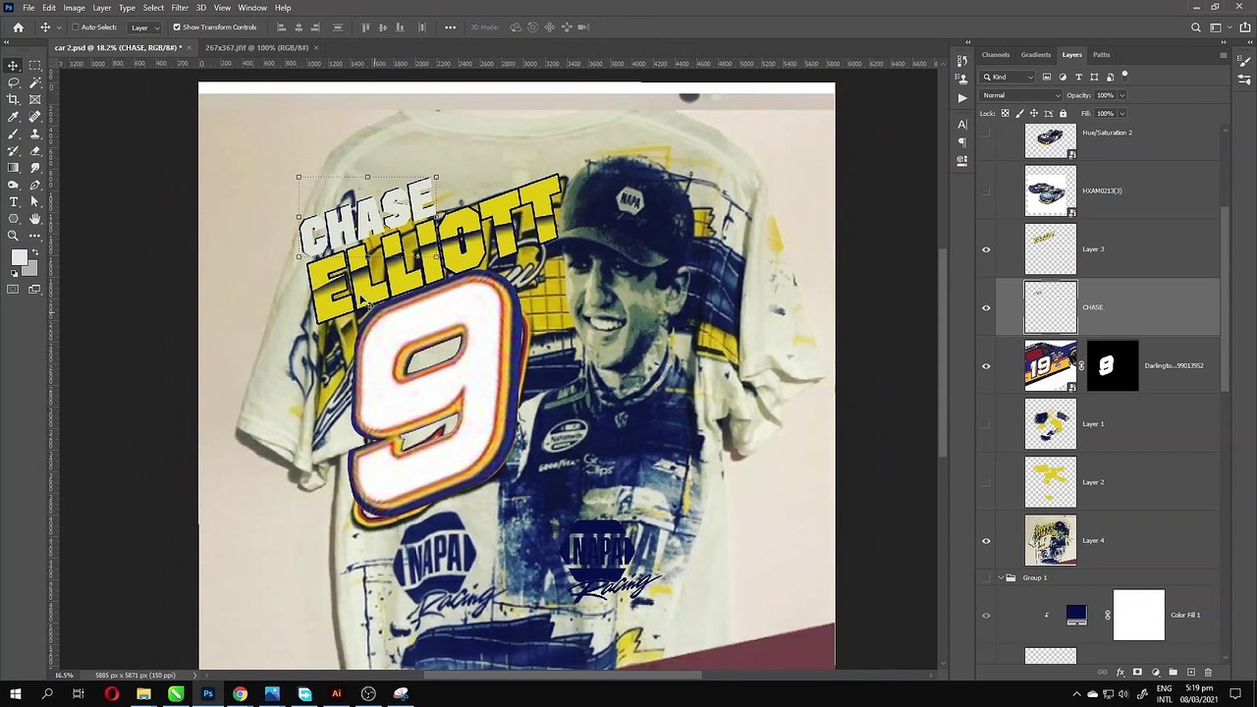Select the Path Selection tool

(35, 201)
